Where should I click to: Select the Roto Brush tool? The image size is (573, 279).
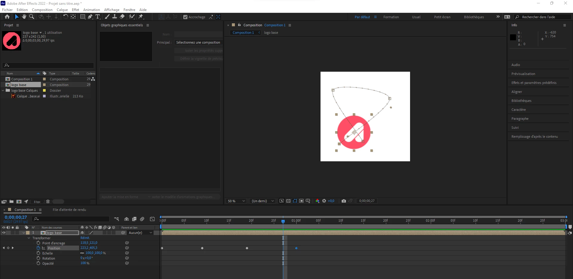click(132, 17)
